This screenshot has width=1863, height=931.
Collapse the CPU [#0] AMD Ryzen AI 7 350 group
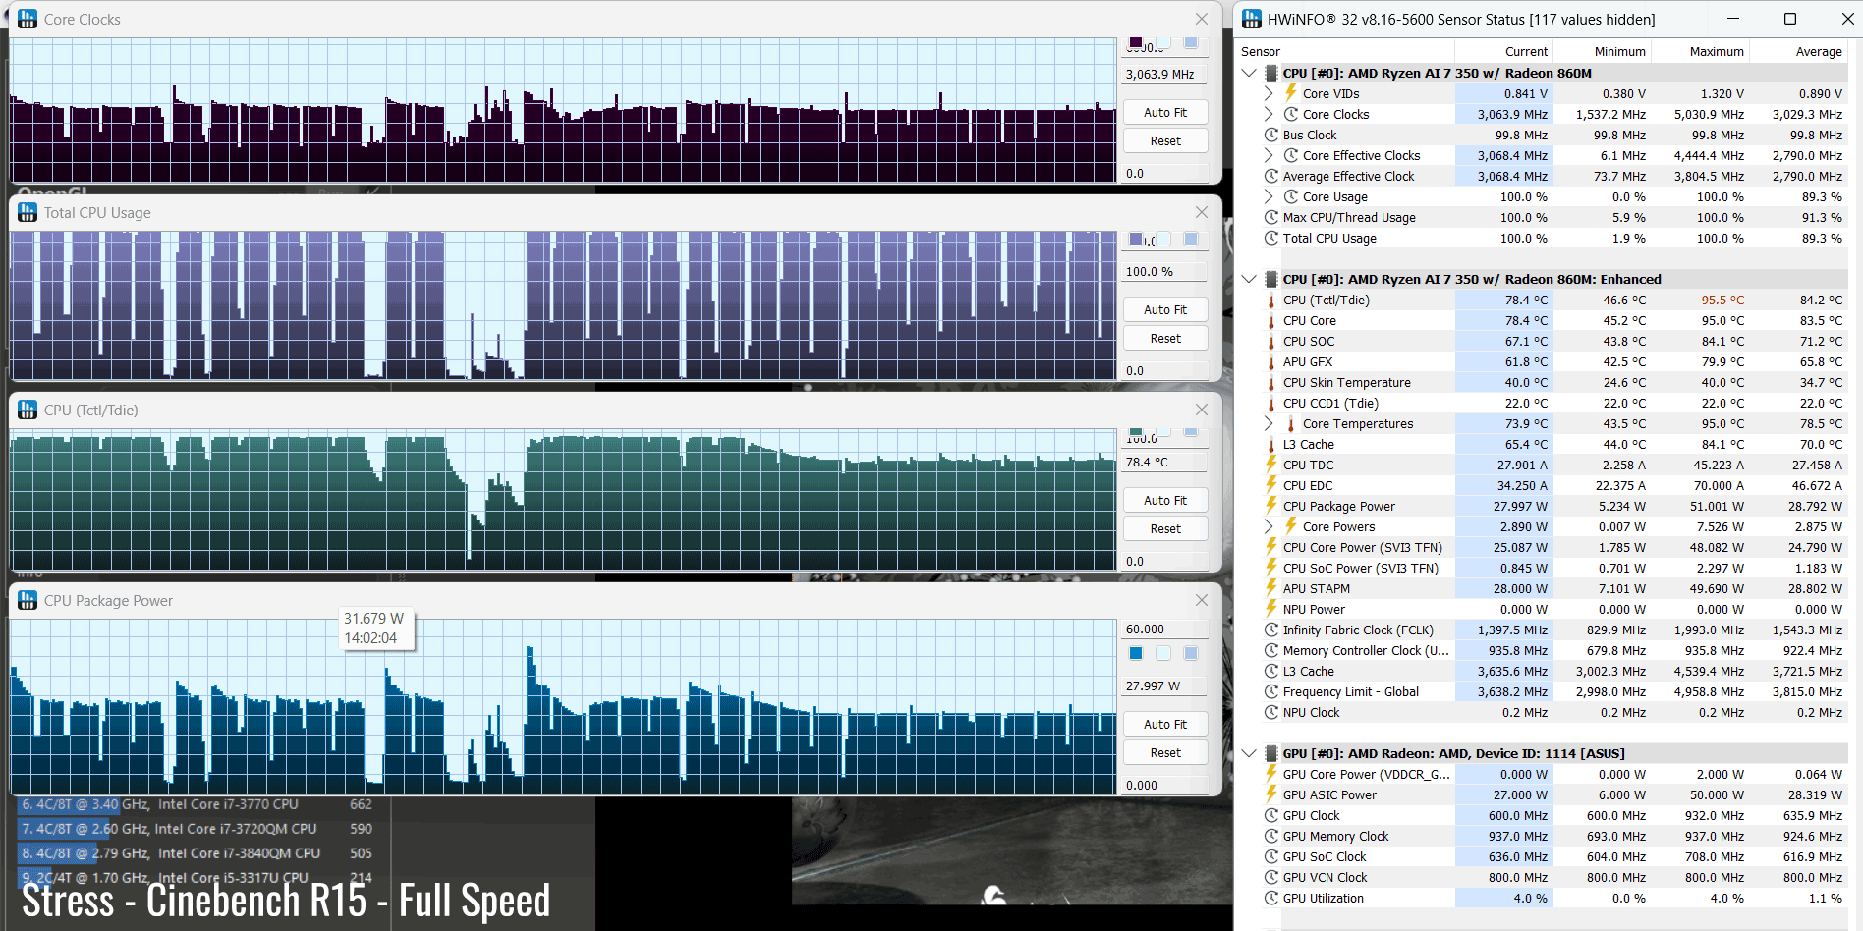tap(1249, 74)
